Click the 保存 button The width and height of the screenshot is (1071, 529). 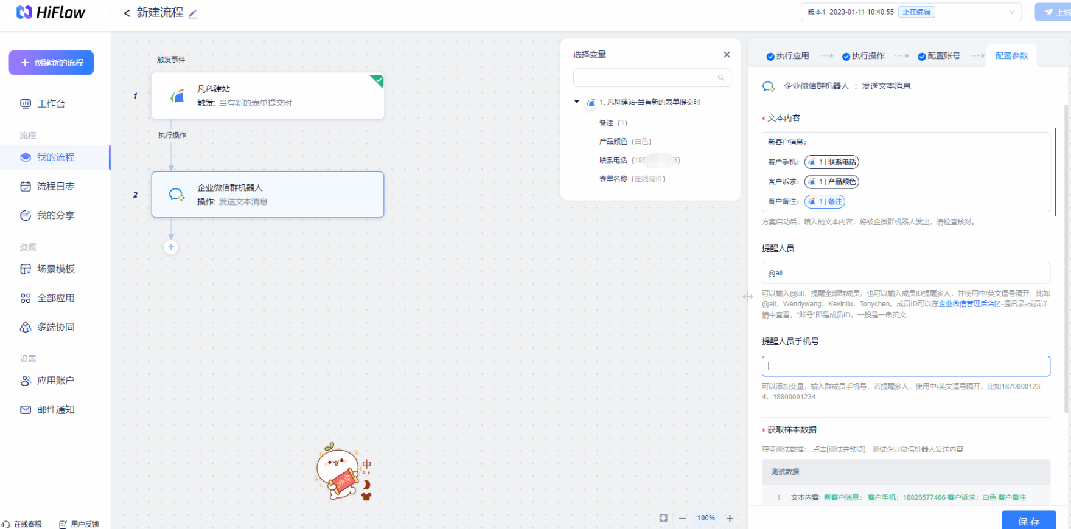click(x=1028, y=520)
